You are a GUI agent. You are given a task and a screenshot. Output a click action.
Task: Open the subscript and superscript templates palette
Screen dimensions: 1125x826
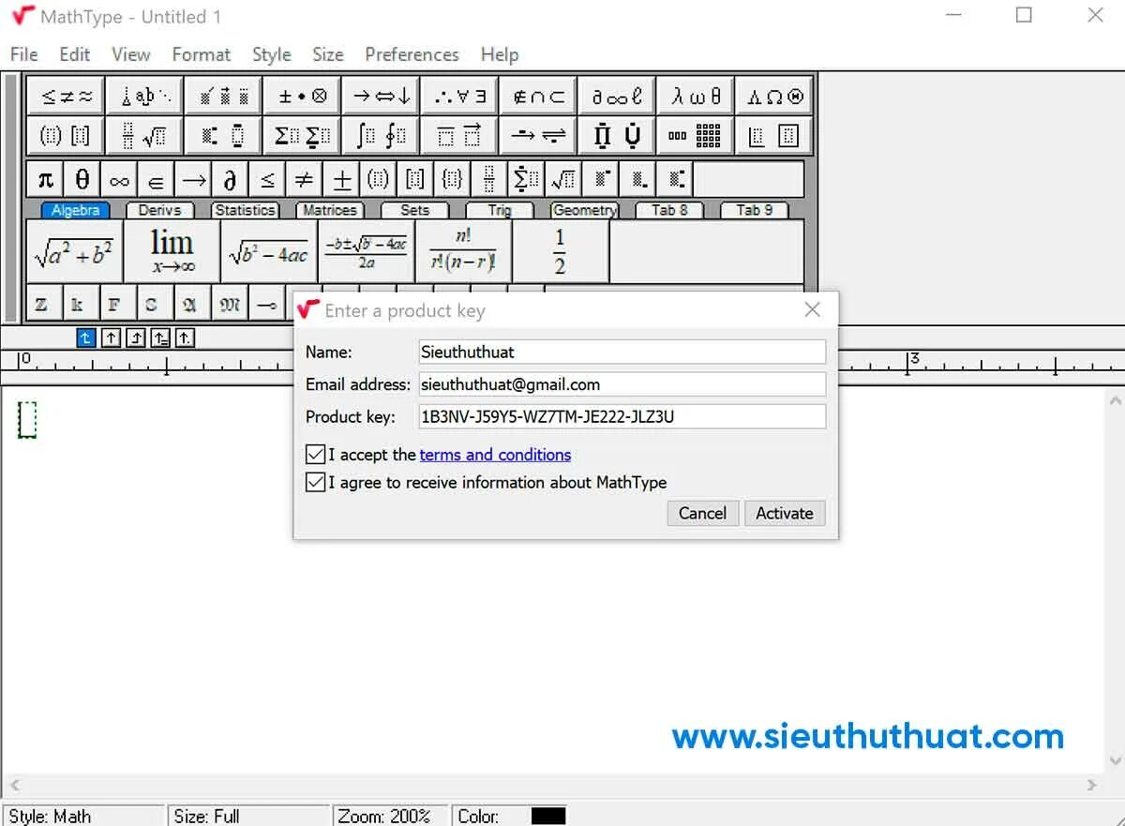click(x=224, y=136)
